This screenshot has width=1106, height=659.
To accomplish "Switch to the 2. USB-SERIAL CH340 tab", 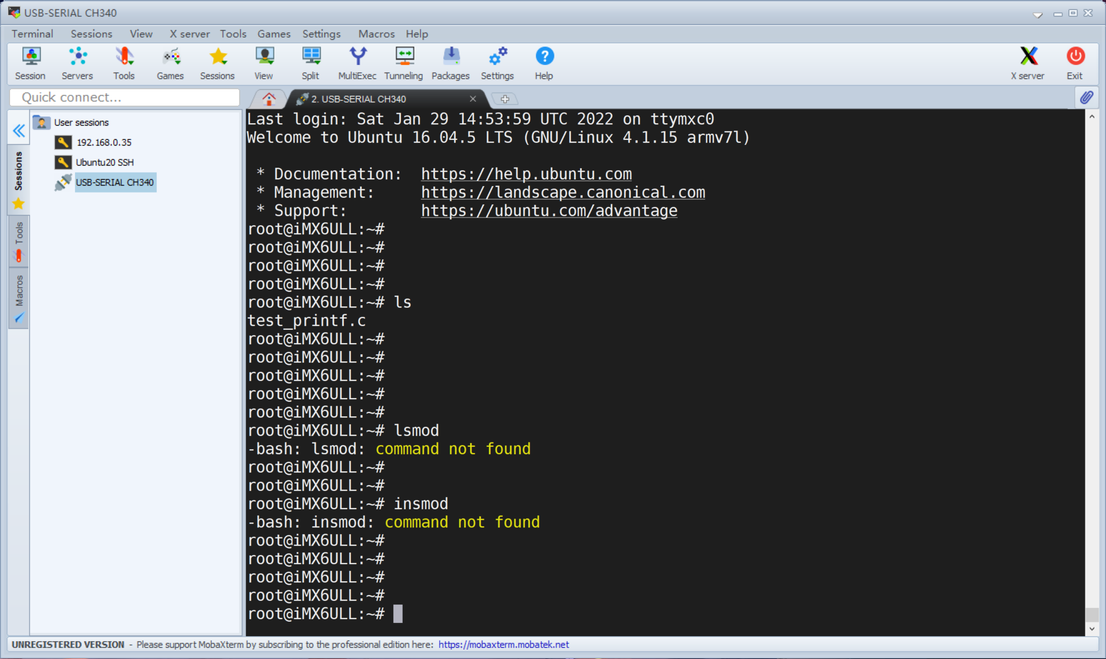I will click(x=386, y=99).
